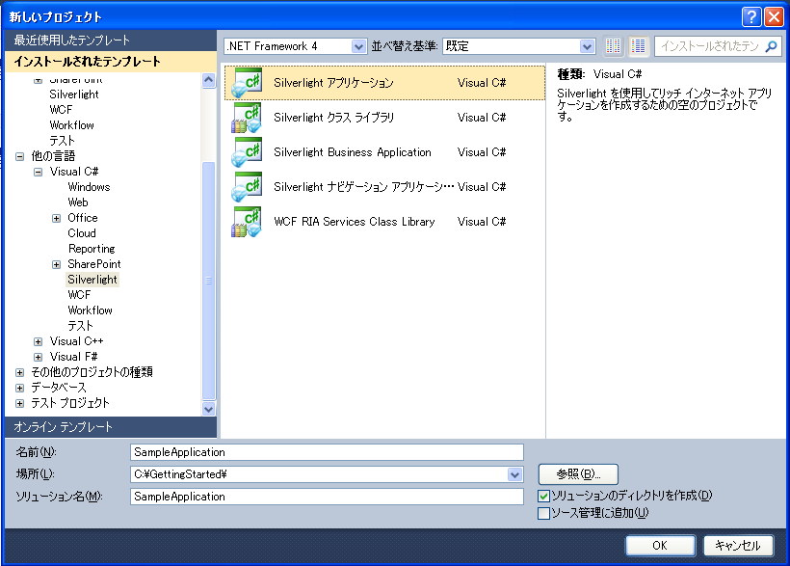Image resolution: width=790 pixels, height=566 pixels.
Task: Open インストールされたテンプレート section
Action: (111, 62)
